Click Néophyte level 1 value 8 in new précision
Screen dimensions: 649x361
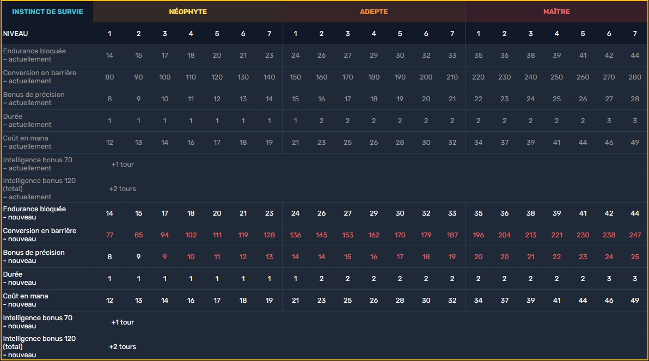[109, 256]
